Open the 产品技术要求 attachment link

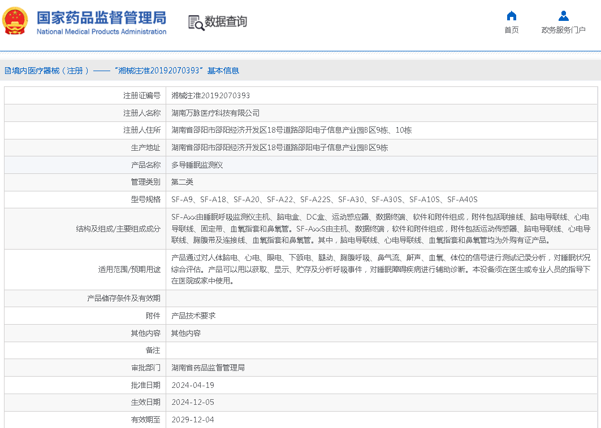click(x=193, y=316)
